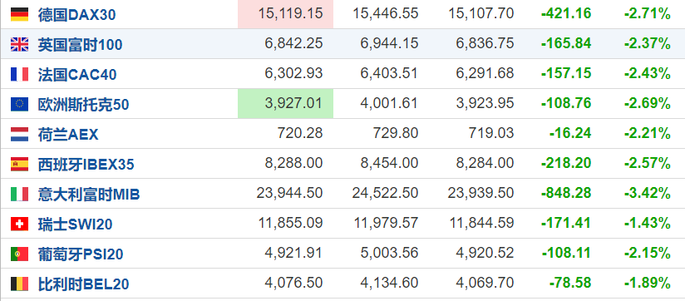Click the United Kingdom flag icon

click(19, 44)
